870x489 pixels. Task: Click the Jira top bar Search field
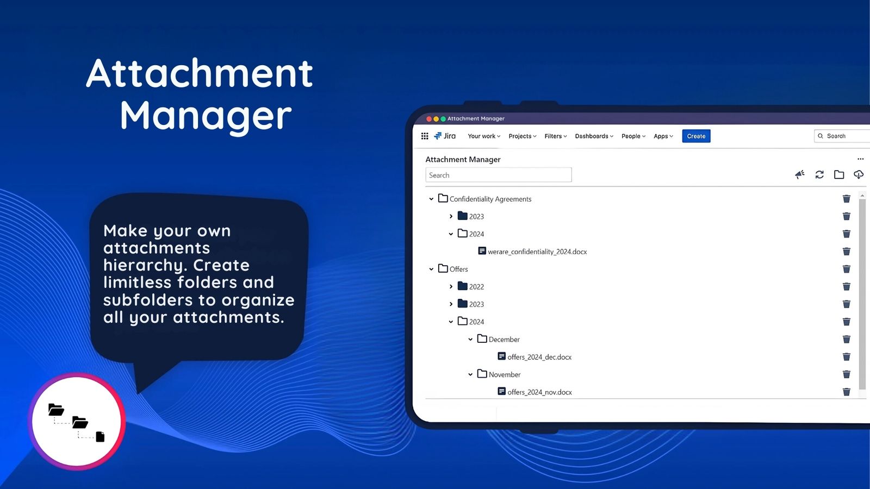pos(842,136)
